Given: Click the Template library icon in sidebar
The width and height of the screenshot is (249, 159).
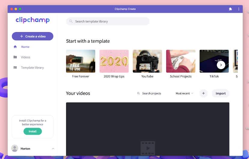Looking at the screenshot, I should coord(15,67).
